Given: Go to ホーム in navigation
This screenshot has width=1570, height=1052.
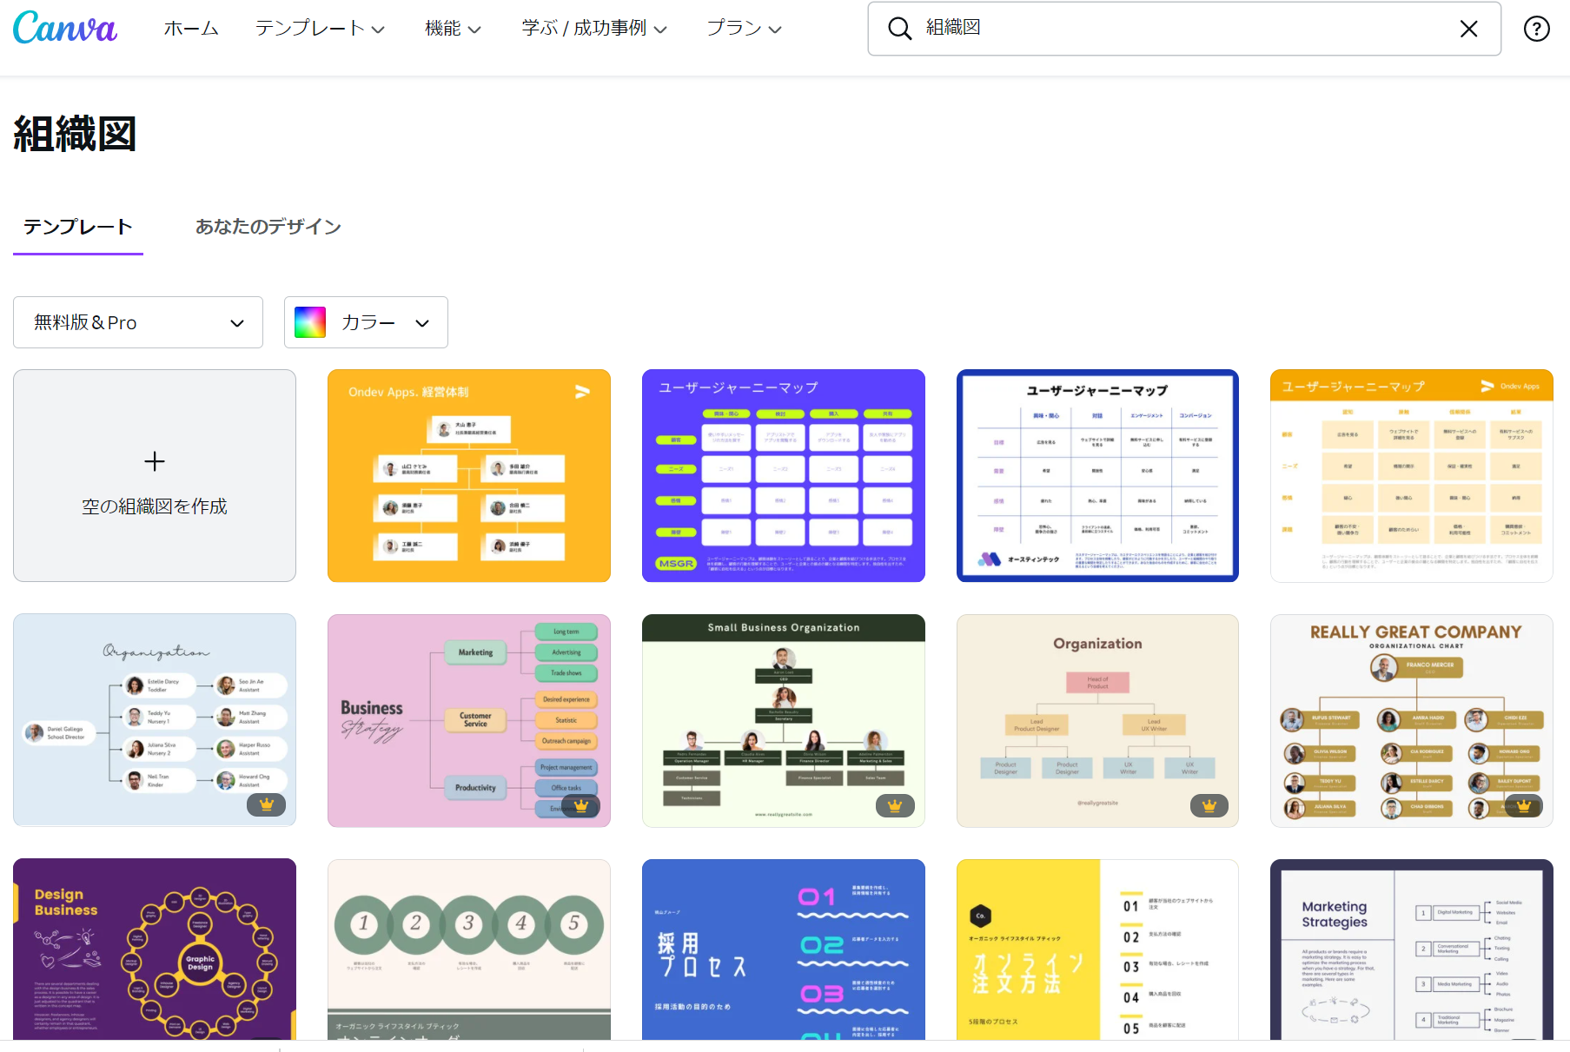Looking at the screenshot, I should (x=191, y=29).
